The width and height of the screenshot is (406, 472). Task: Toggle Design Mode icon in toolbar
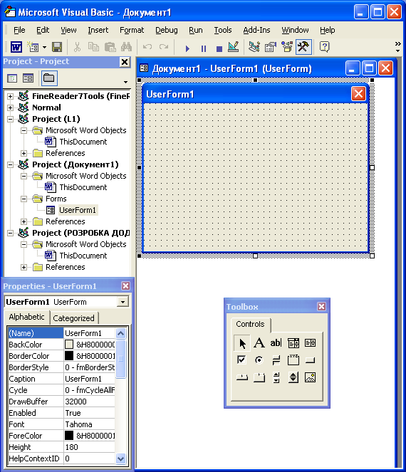(234, 47)
